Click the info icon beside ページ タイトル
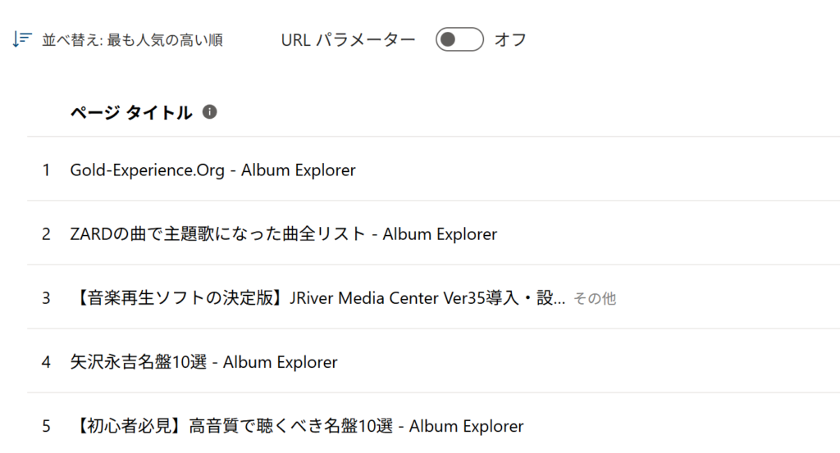The image size is (840, 453). [209, 112]
